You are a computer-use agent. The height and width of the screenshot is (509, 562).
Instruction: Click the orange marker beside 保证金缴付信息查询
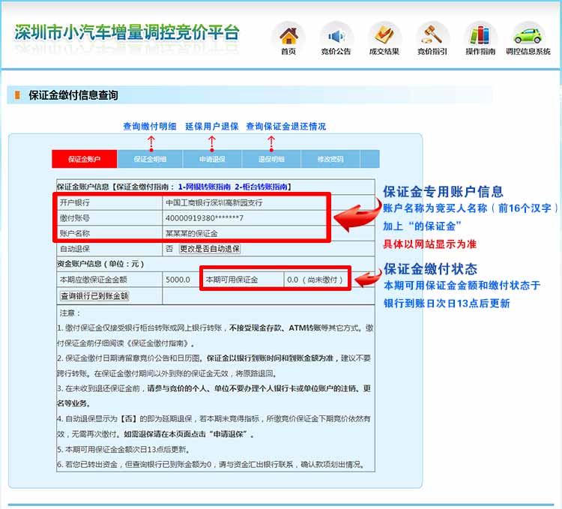click(x=17, y=95)
